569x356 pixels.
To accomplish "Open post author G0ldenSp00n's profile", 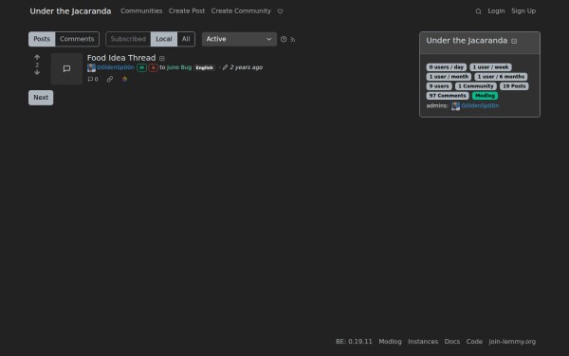I will (116, 67).
